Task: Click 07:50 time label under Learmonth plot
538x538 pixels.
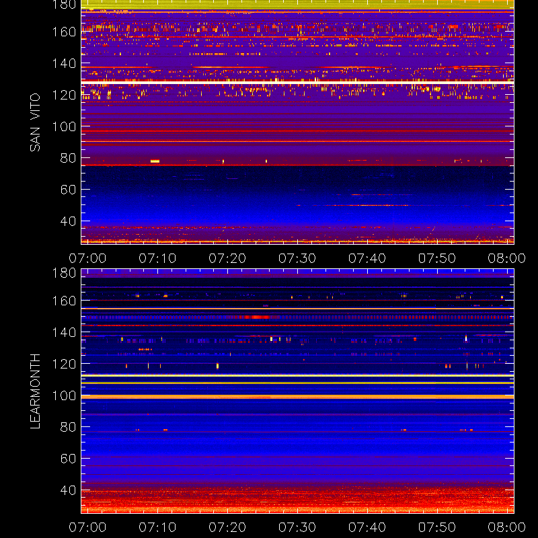Action: (x=436, y=527)
